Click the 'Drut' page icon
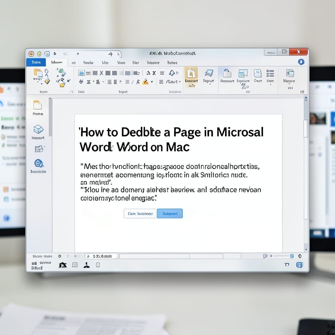Screen dimensions: 335x335 [258, 73]
